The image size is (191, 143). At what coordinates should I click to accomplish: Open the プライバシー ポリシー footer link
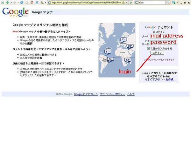tap(112, 94)
